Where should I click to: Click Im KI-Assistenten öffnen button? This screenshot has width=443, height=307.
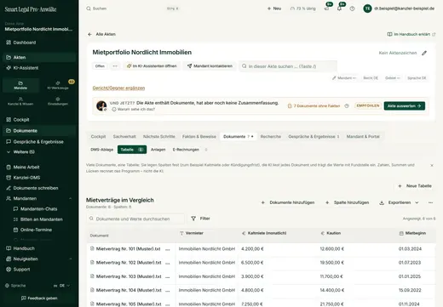(152, 66)
